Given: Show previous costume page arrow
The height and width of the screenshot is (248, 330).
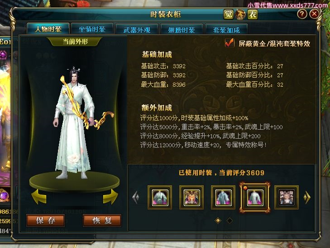Looking at the screenshot, I should coord(136,197).
